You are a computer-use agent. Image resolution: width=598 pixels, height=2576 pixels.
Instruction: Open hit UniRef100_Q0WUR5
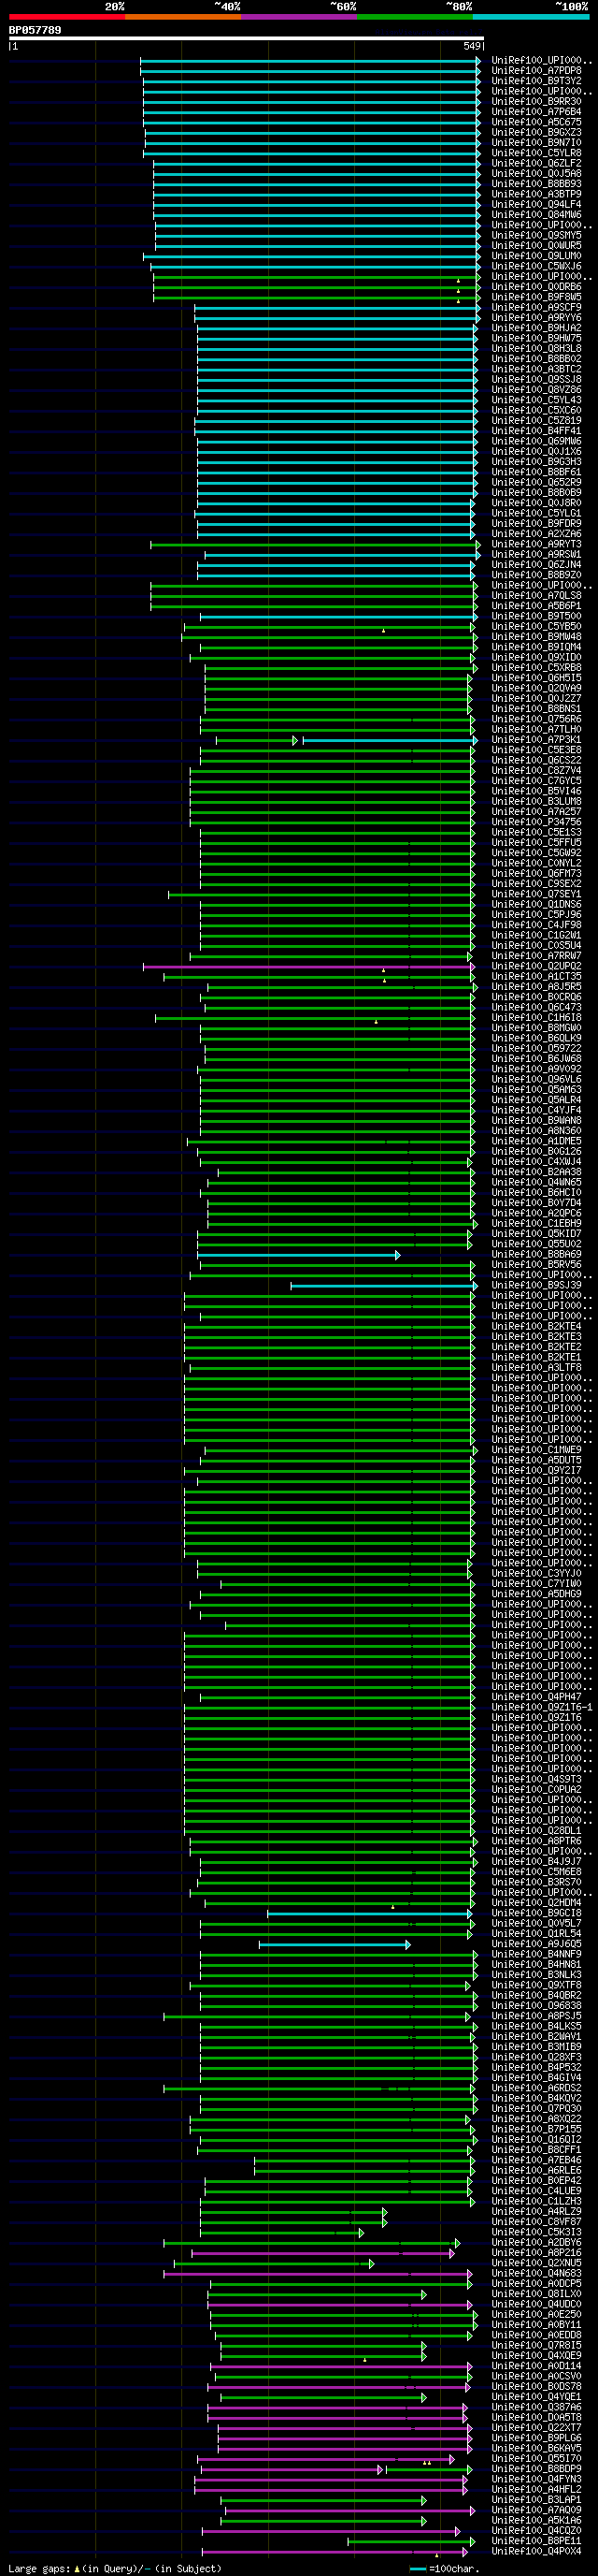(536, 246)
